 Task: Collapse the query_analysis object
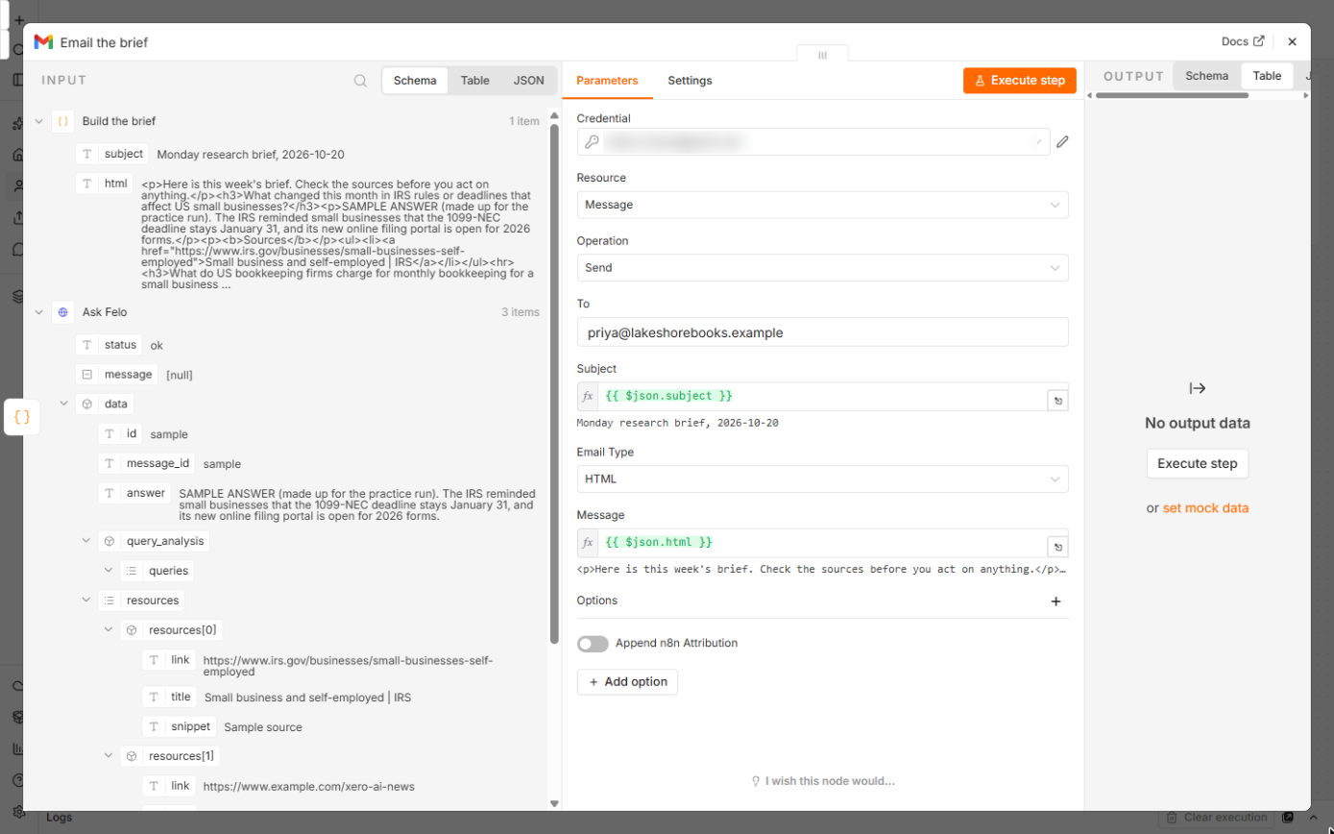[86, 541]
